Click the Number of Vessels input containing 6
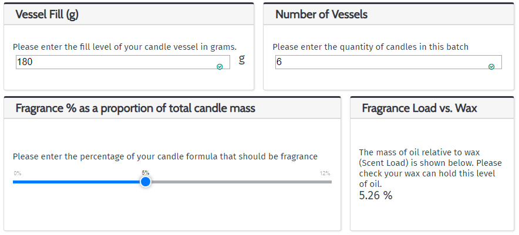 tap(389, 62)
